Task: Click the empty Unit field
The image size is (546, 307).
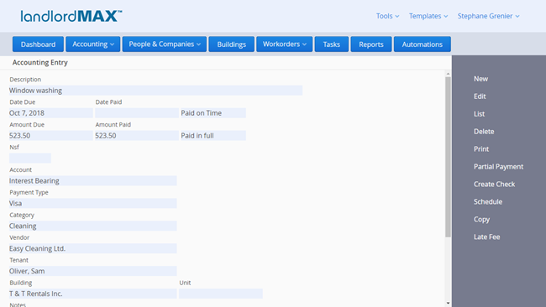Action: pos(221,294)
